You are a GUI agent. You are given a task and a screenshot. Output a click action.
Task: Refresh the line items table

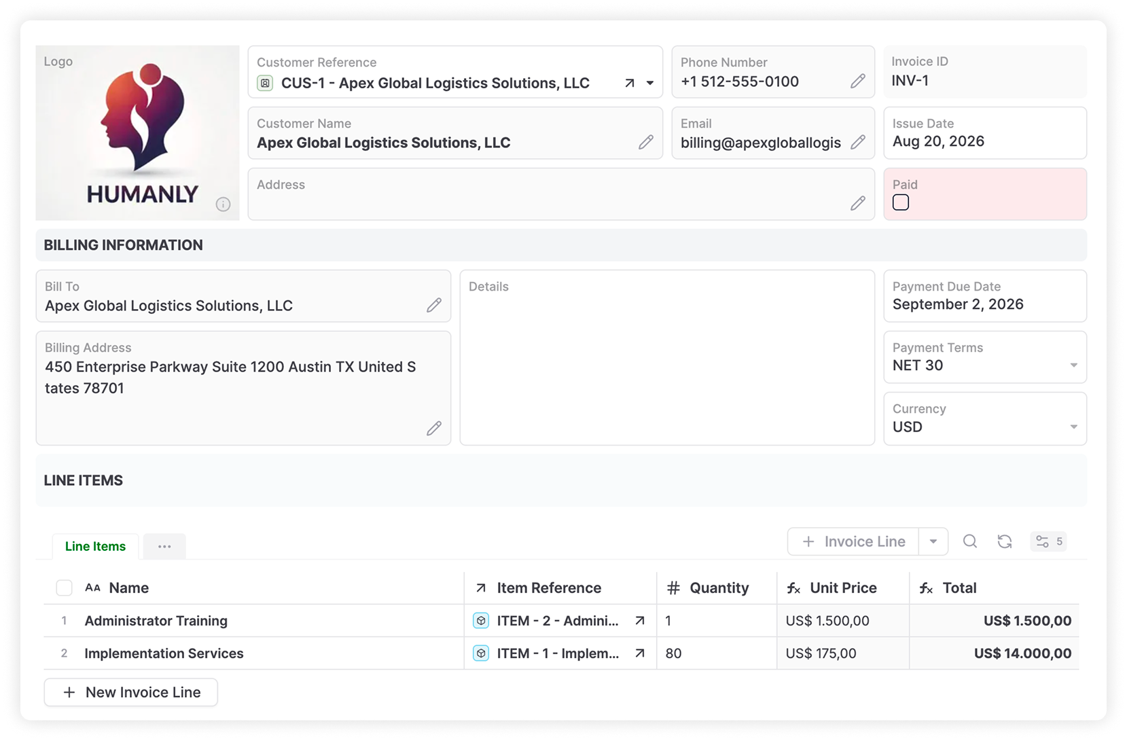click(x=1005, y=541)
